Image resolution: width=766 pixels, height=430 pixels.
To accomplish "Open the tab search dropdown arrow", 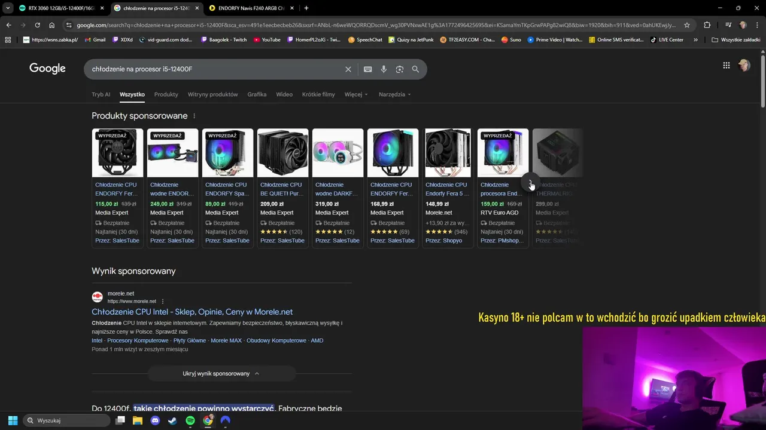I will tap(7, 8).
